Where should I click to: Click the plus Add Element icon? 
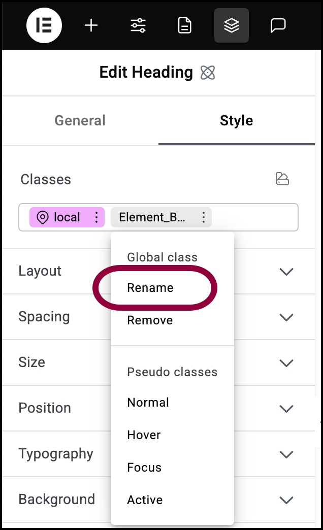[91, 25]
